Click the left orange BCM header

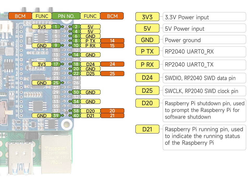(x=20, y=16)
